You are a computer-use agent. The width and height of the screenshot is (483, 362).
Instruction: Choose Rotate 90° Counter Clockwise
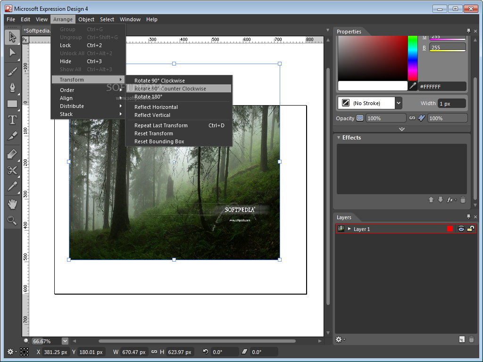click(179, 89)
